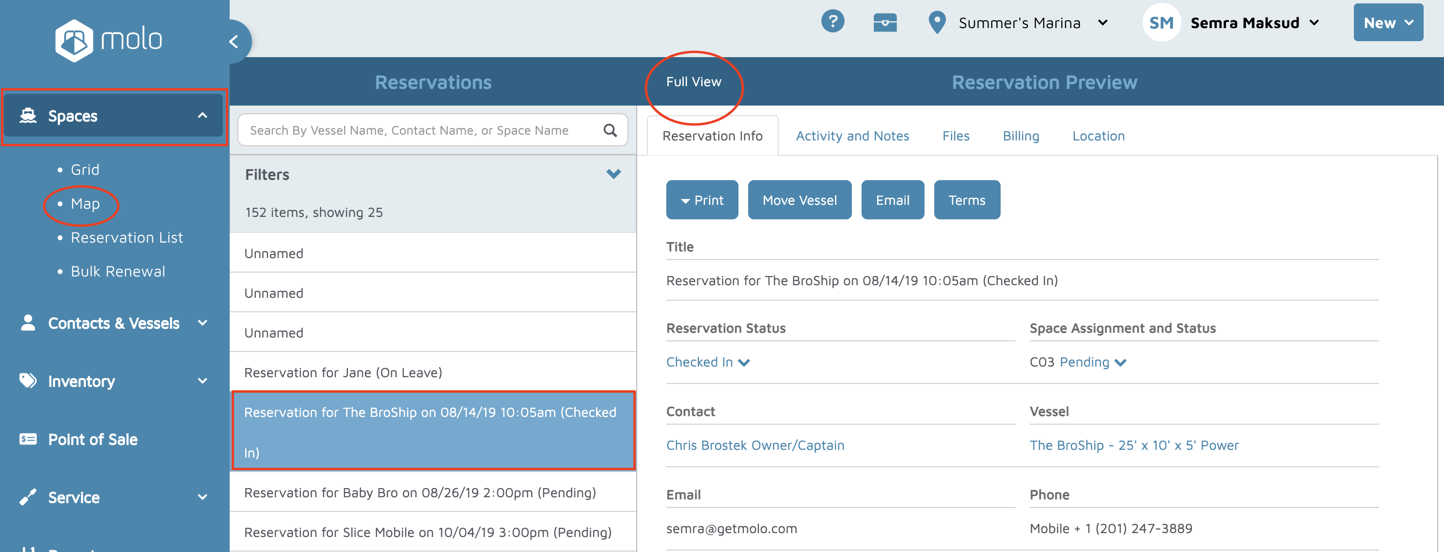Image resolution: width=1444 pixels, height=552 pixels.
Task: Select Reservation for Jane (On Leave)
Action: tap(343, 373)
